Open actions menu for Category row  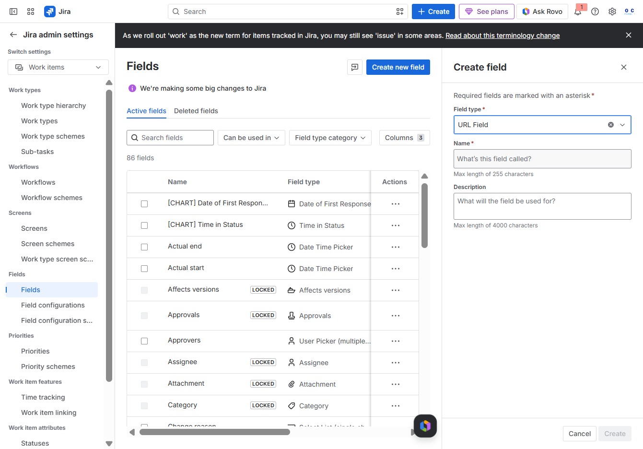[396, 406]
